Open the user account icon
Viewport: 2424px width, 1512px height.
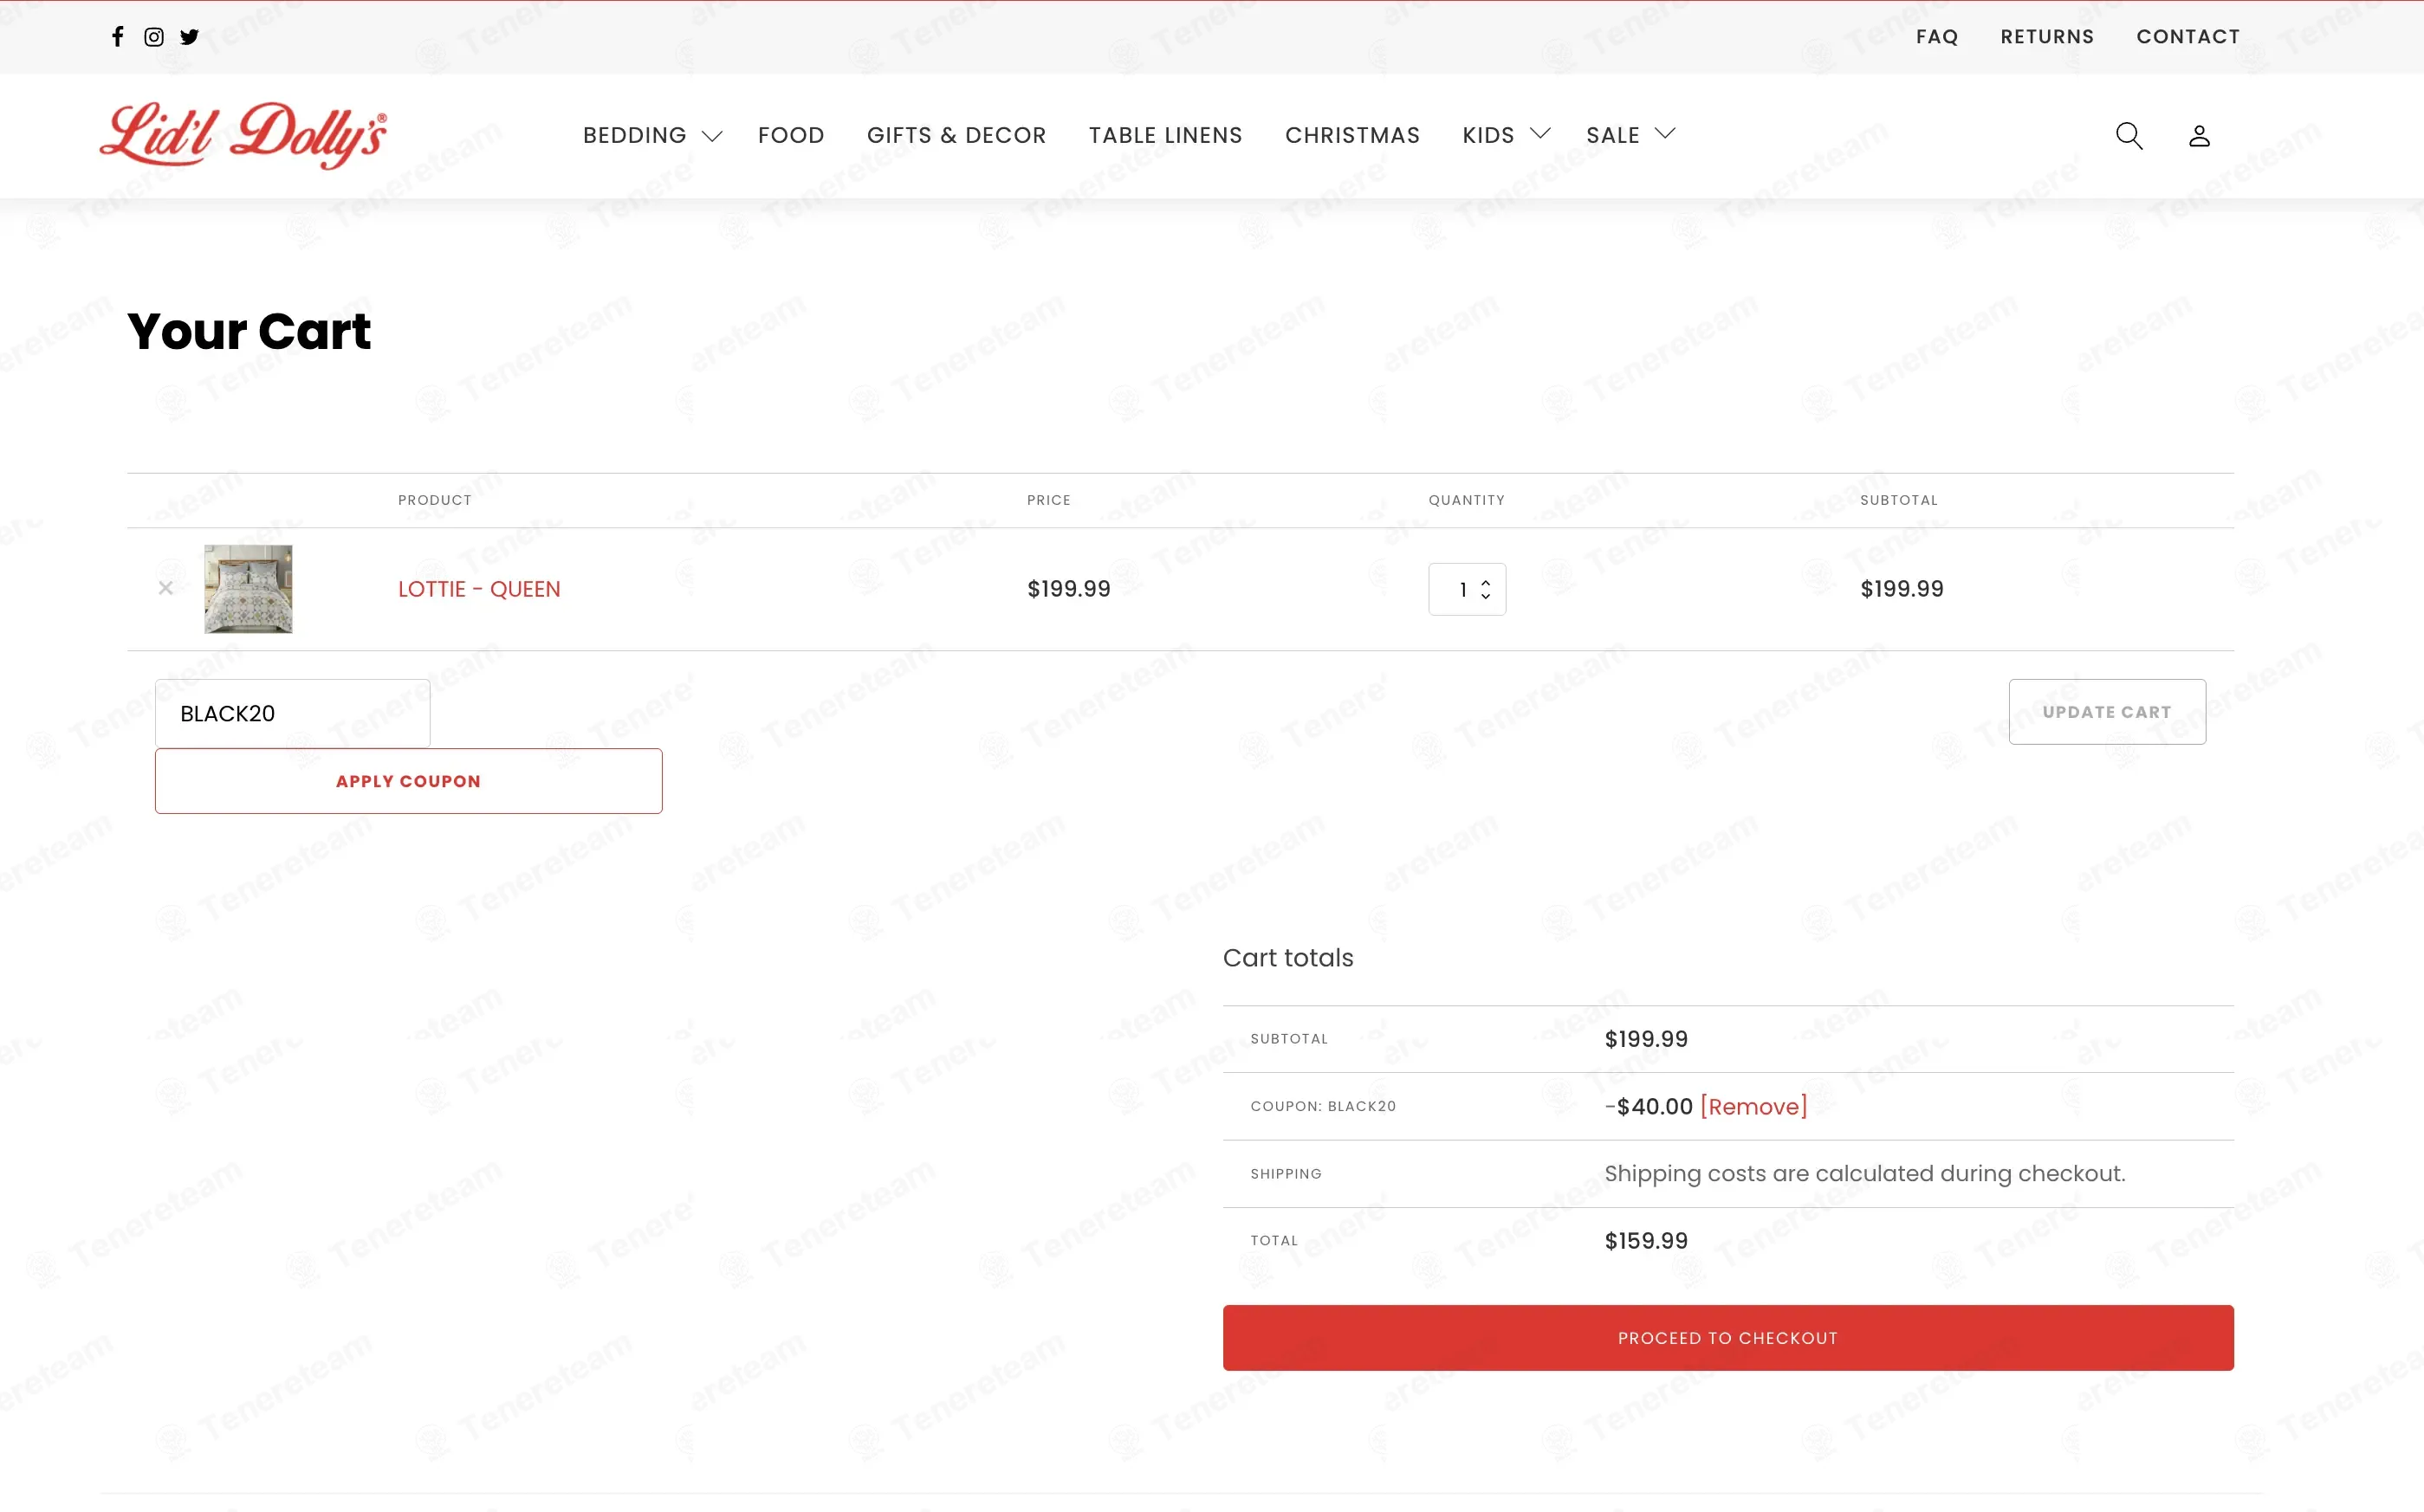pyautogui.click(x=2198, y=135)
